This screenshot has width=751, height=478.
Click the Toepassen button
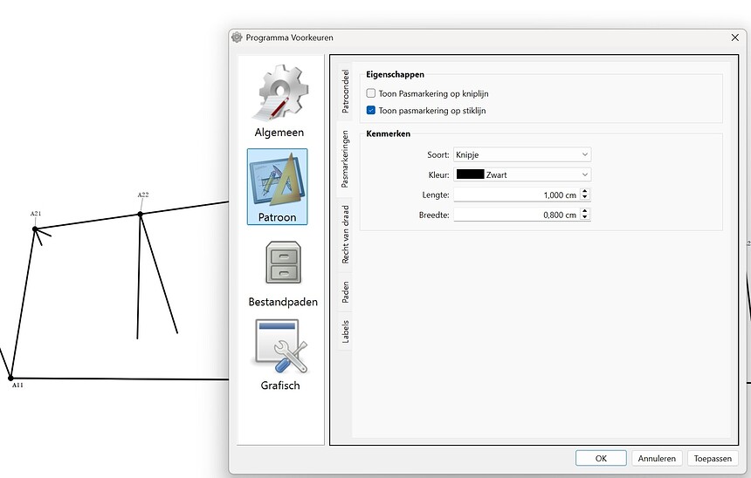pyautogui.click(x=713, y=458)
